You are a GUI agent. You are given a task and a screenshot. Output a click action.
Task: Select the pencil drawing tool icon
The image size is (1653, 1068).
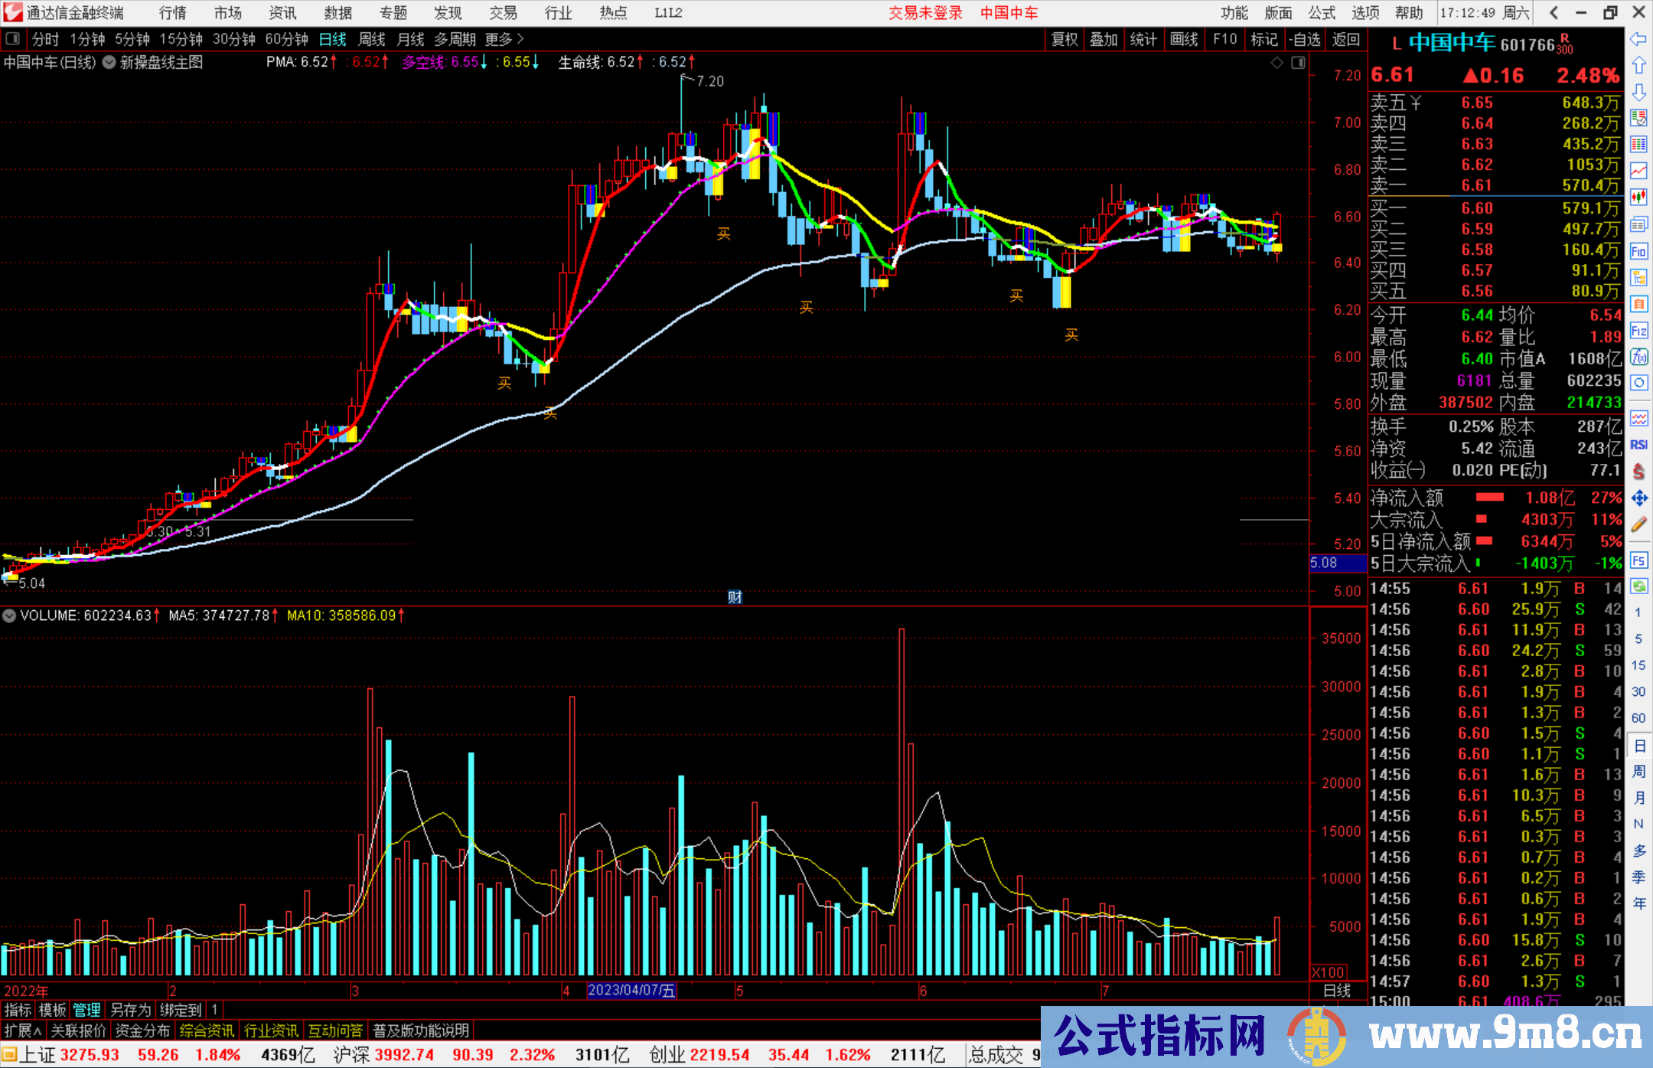coord(1638,525)
